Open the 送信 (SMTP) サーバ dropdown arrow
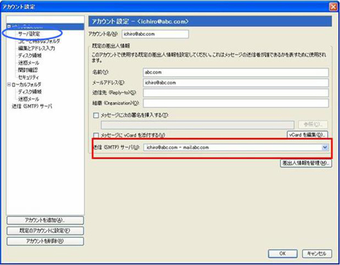Screen dimensions: 340x265 pyautogui.click(x=325, y=147)
